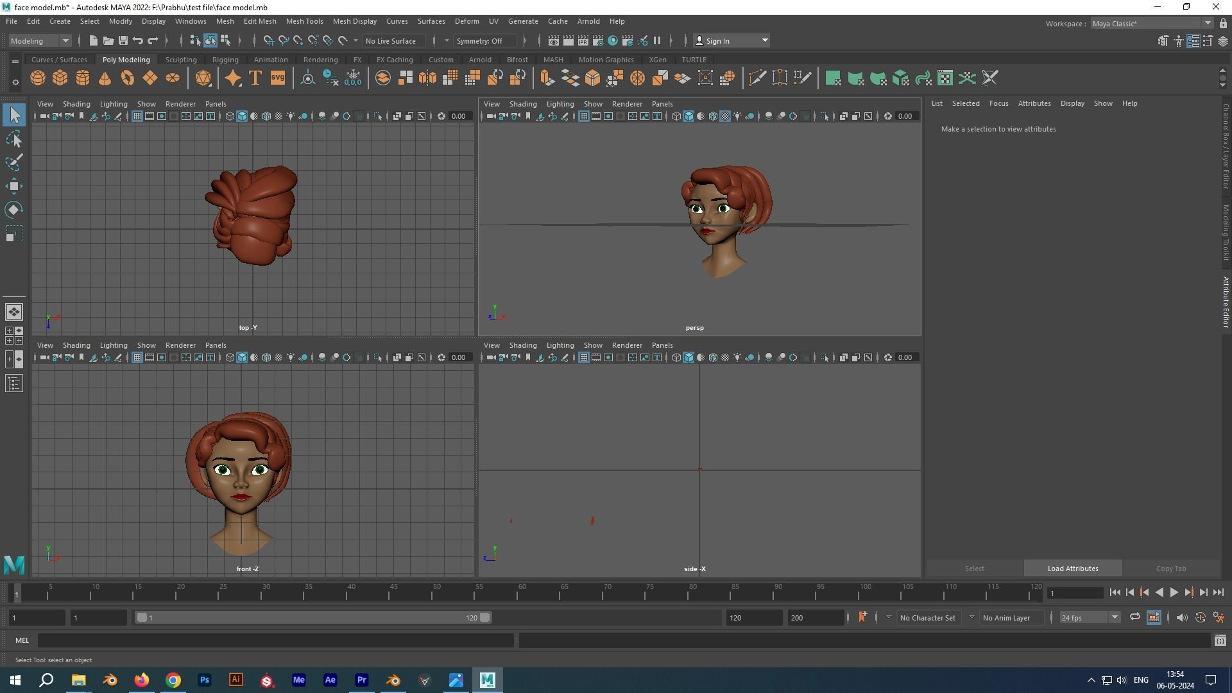Toggle timeline looping playback mode
Viewport: 1232px width, 693px height.
(x=1135, y=617)
